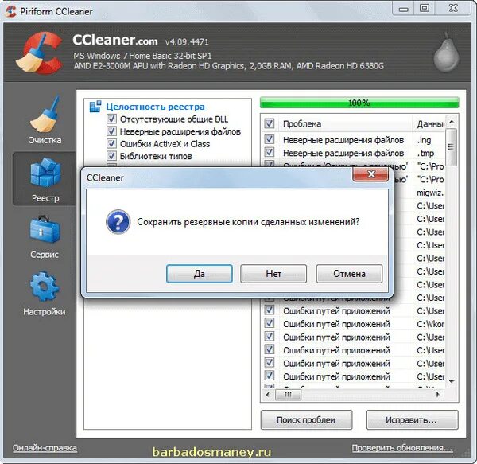Toggle the select-all checkbox beside Проблема header
477x464 pixels.
pyautogui.click(x=269, y=123)
